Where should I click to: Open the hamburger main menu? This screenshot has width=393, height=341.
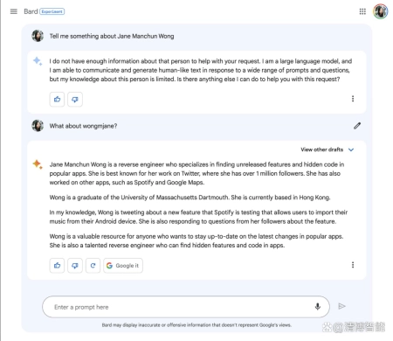tap(14, 11)
